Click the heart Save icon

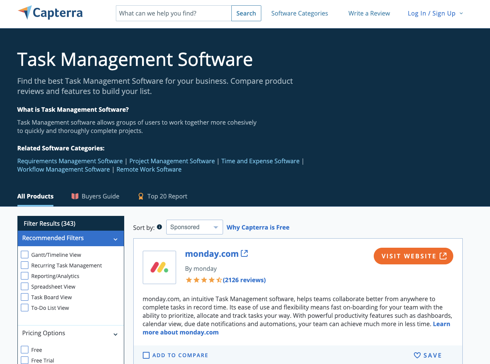417,355
